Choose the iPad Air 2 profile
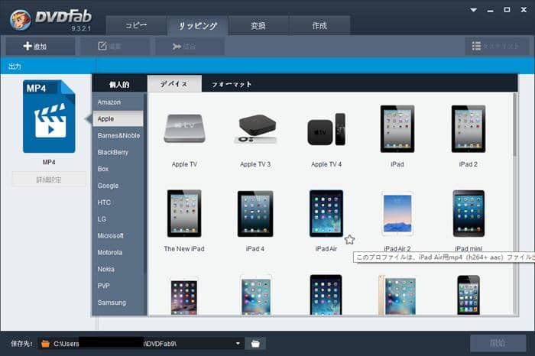The width and height of the screenshot is (535, 356). (397, 213)
